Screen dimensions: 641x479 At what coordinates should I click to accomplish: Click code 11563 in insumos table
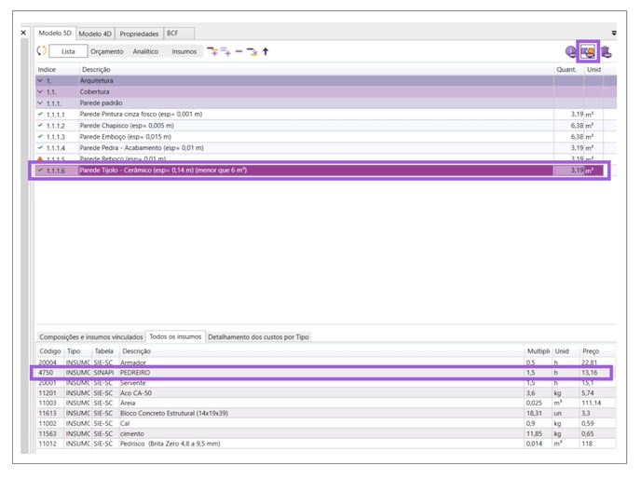coord(48,433)
